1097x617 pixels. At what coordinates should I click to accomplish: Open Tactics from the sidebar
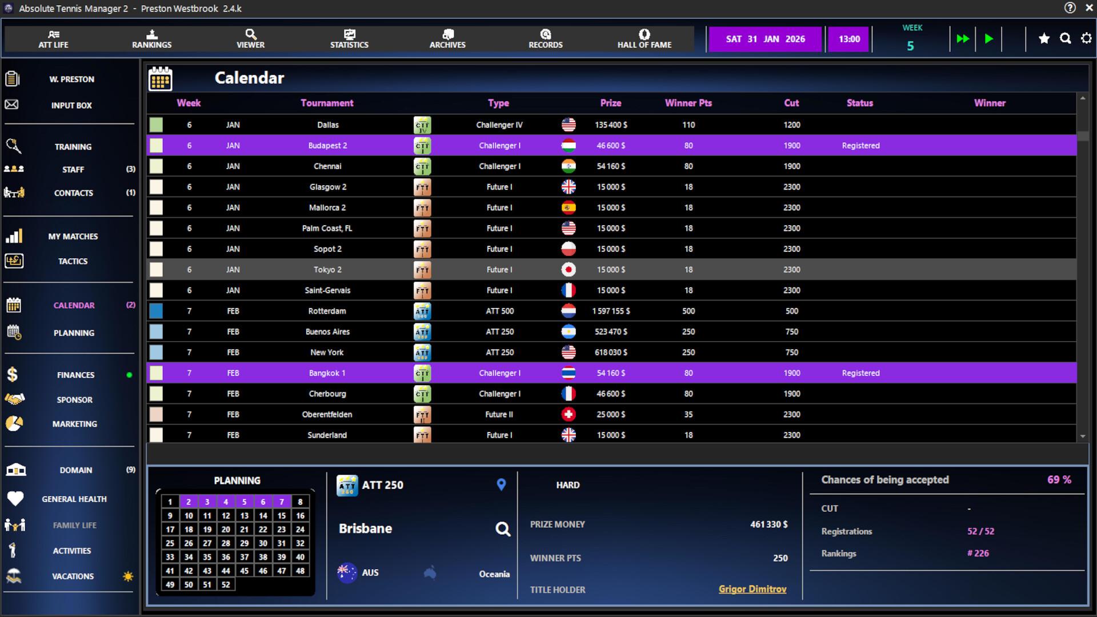click(73, 261)
